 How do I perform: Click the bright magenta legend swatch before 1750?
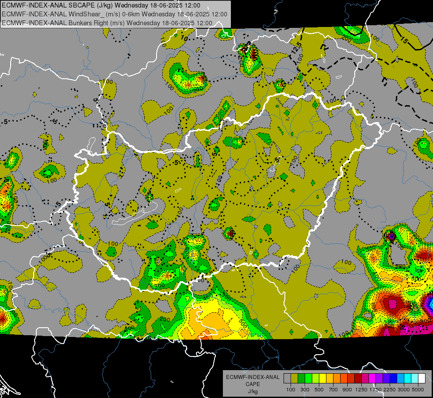(x=372, y=378)
